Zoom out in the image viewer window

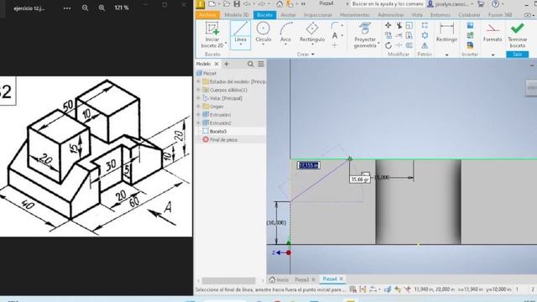(85, 8)
